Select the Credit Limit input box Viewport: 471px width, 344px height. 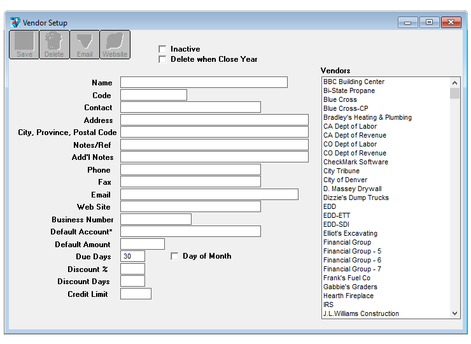point(136,294)
